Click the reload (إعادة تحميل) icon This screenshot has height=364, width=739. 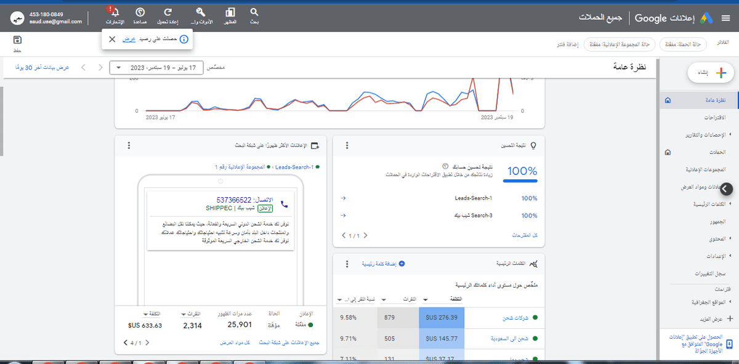167,12
